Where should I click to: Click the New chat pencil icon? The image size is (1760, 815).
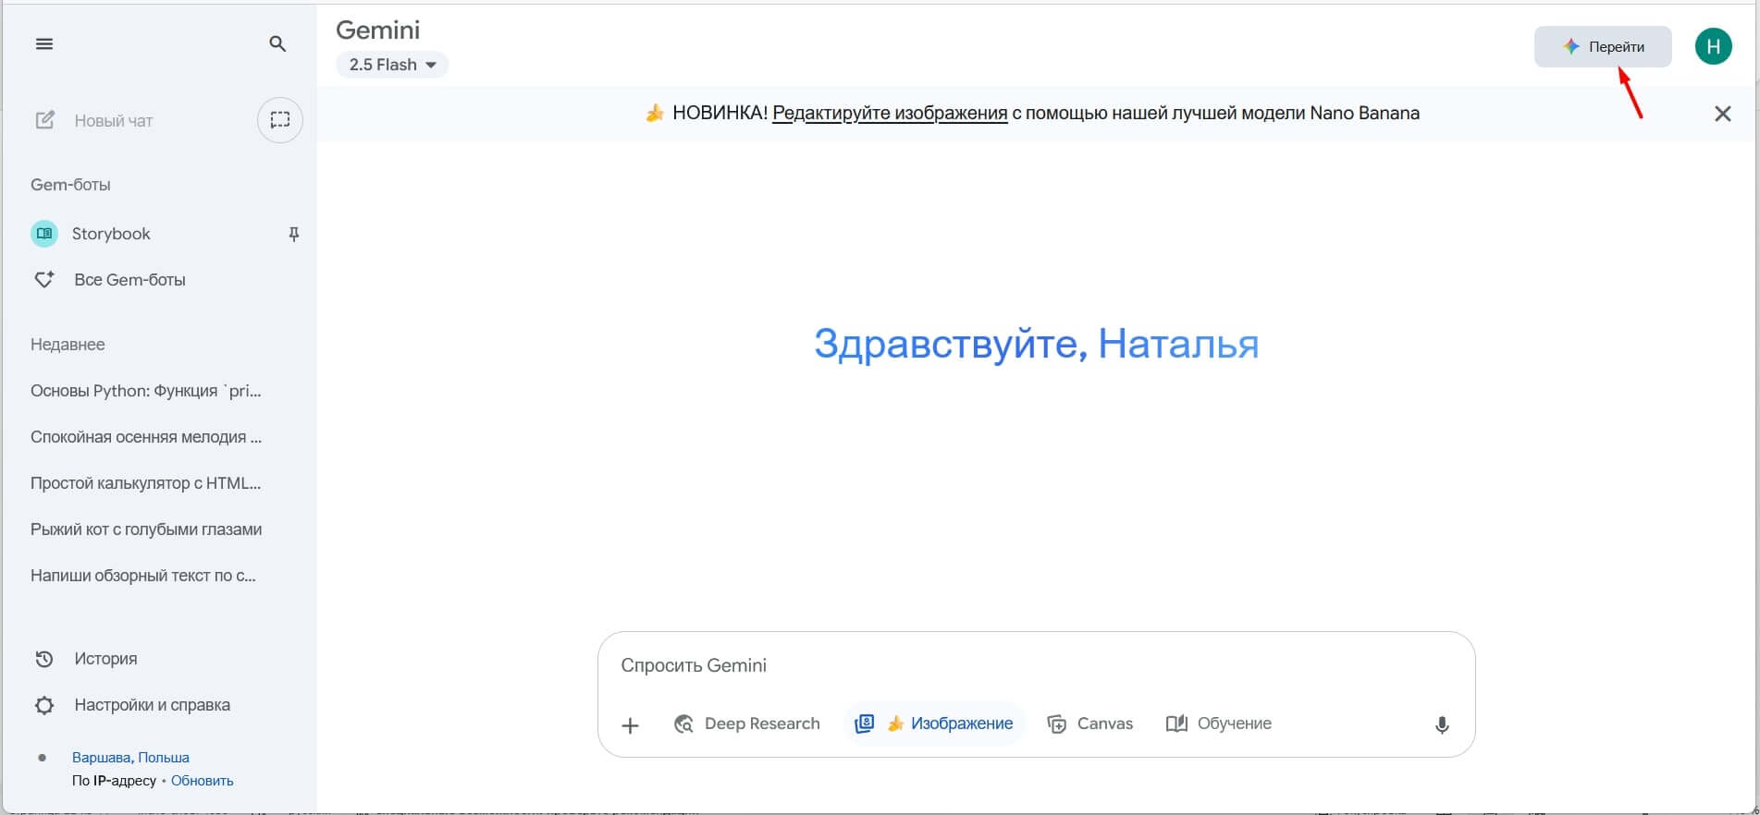(x=44, y=120)
